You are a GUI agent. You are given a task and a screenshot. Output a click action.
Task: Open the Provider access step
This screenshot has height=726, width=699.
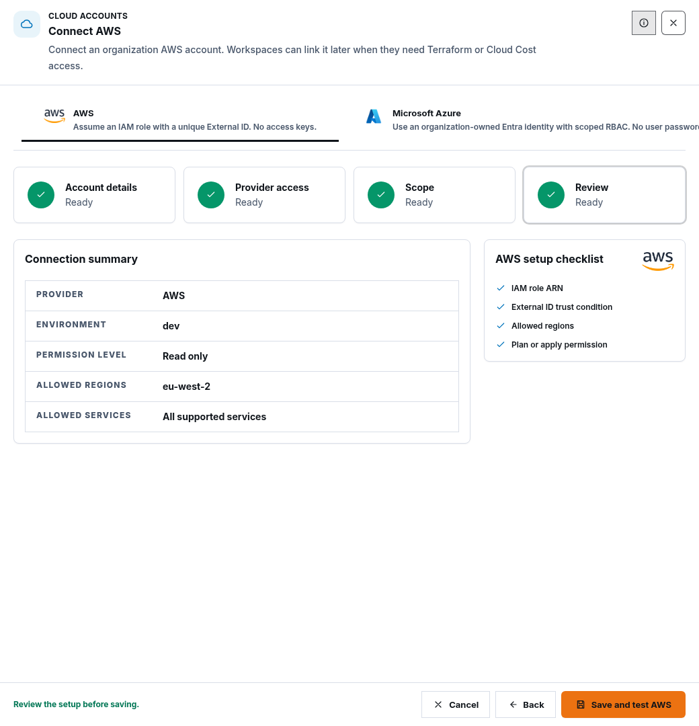point(264,195)
